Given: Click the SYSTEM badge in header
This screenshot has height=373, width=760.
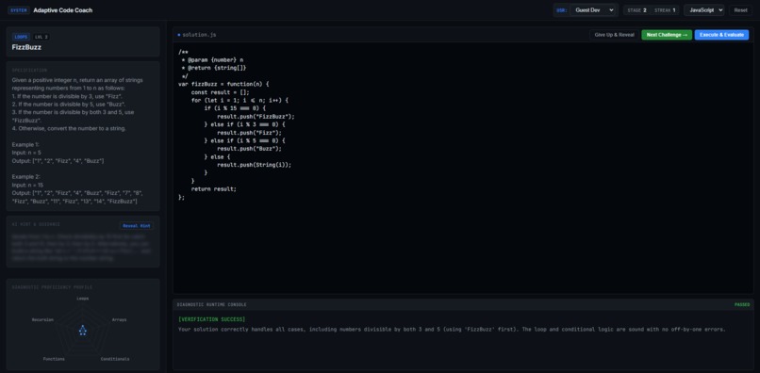Looking at the screenshot, I should point(19,10).
